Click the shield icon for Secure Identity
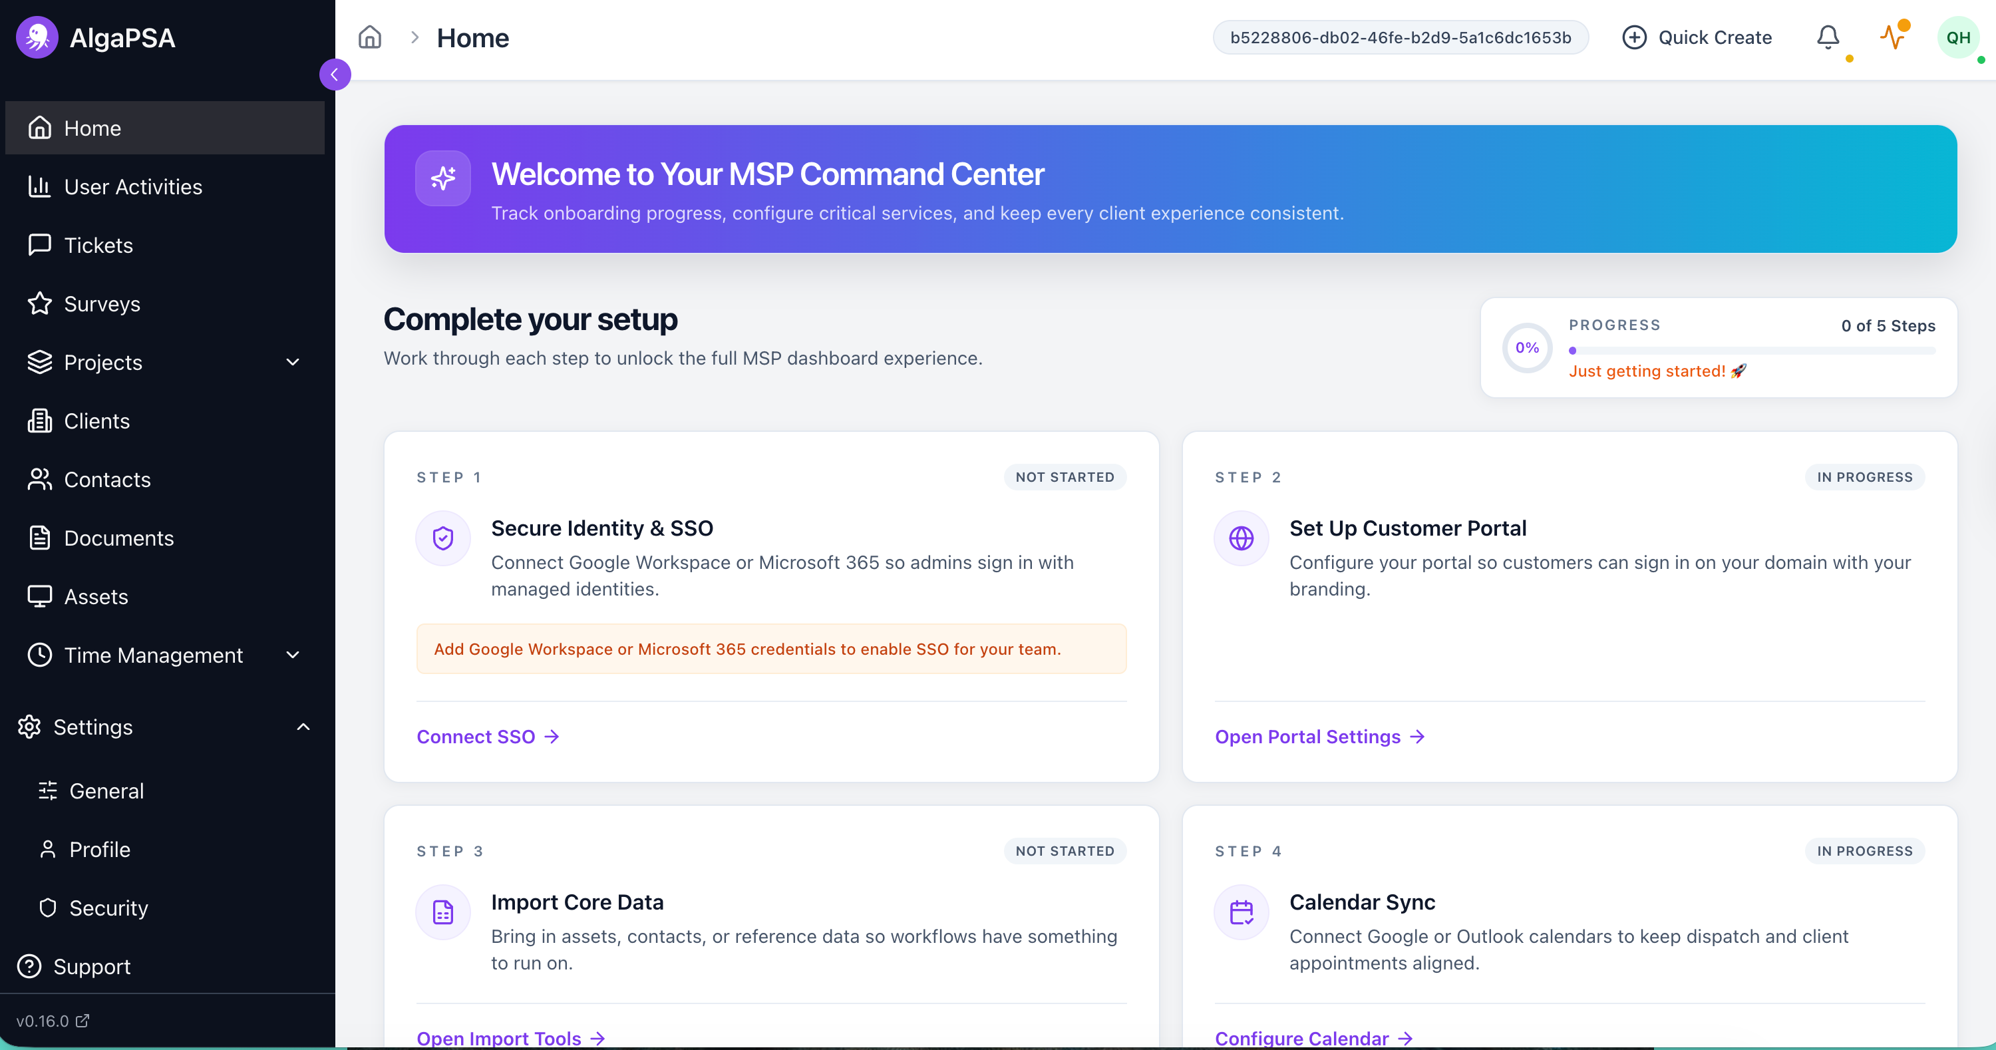Screen dimensions: 1996x1050 pos(442,538)
